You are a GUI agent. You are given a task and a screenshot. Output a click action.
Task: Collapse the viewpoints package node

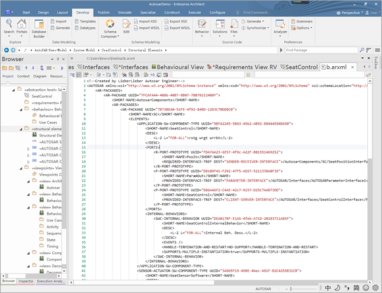tap(21, 168)
